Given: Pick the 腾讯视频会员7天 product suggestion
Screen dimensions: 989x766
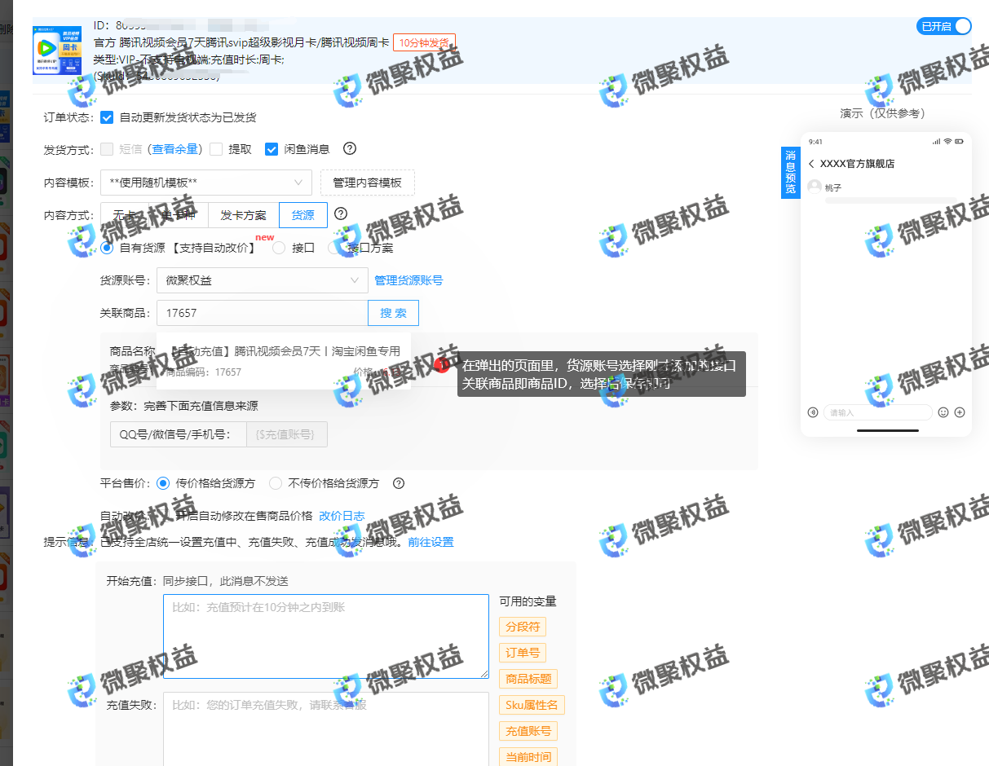Looking at the screenshot, I should (x=284, y=360).
